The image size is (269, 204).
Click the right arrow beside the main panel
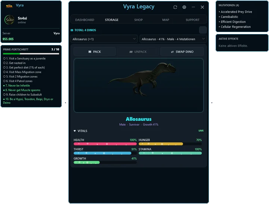[x=212, y=103]
